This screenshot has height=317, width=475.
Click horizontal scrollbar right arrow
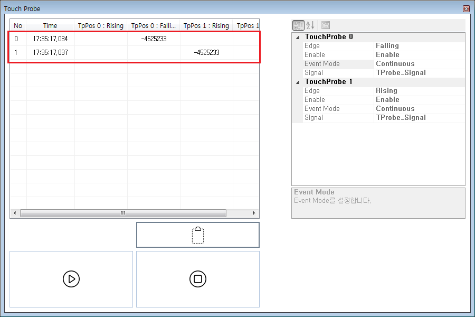(254, 213)
